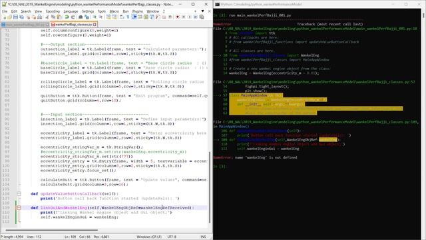Redo edit using toolbar arrow icon
This screenshot has width=426, height=240.
click(x=73, y=17)
